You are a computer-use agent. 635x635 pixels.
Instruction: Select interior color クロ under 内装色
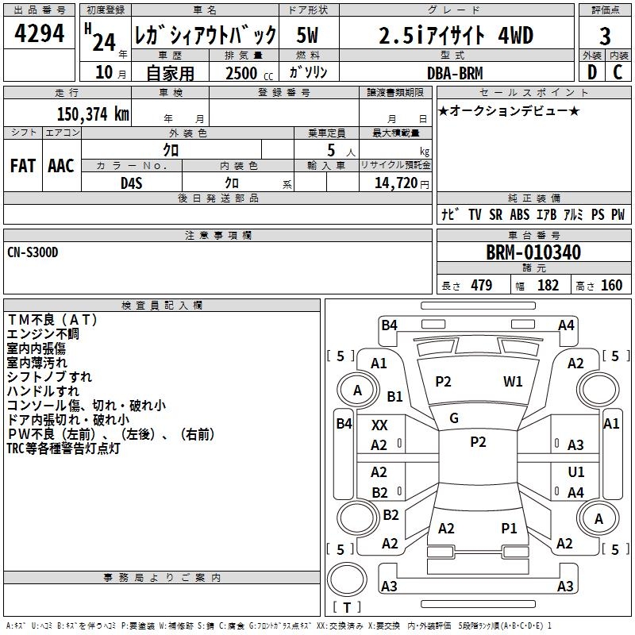pos(232,183)
